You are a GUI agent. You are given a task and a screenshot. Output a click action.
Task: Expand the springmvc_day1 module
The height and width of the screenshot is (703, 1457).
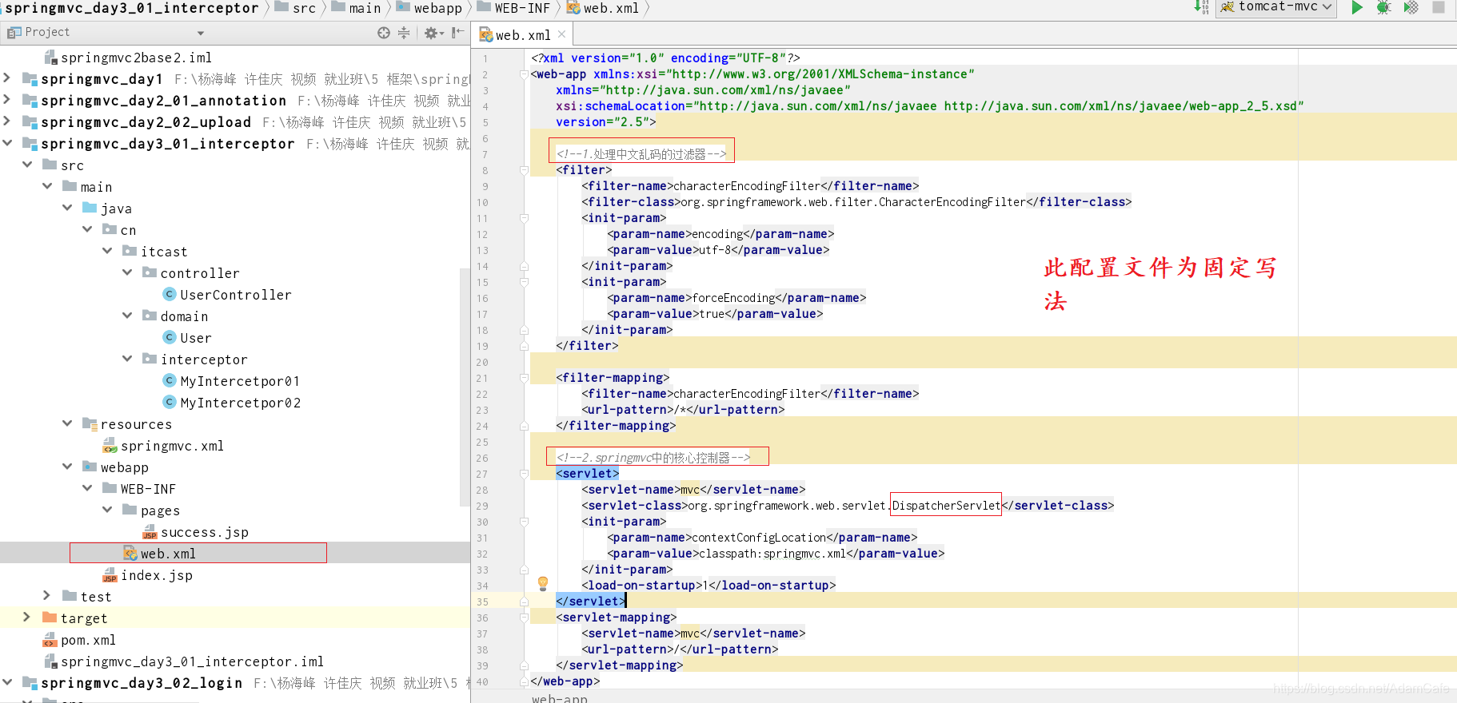pos(7,78)
